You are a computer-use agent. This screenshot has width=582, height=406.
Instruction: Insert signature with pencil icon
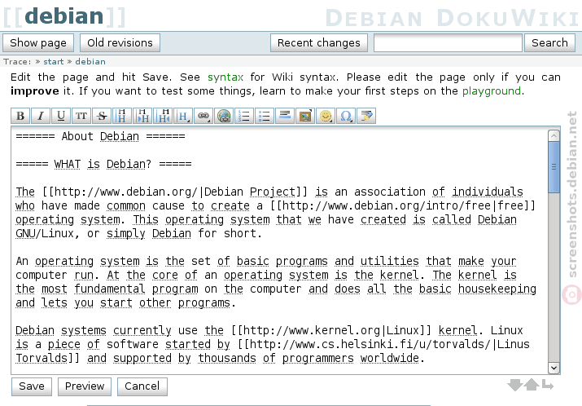366,116
